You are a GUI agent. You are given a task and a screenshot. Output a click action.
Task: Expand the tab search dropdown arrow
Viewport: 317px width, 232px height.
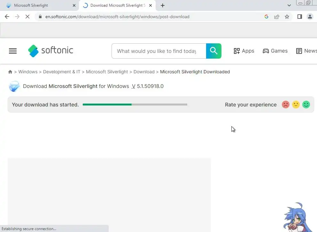[289, 5]
